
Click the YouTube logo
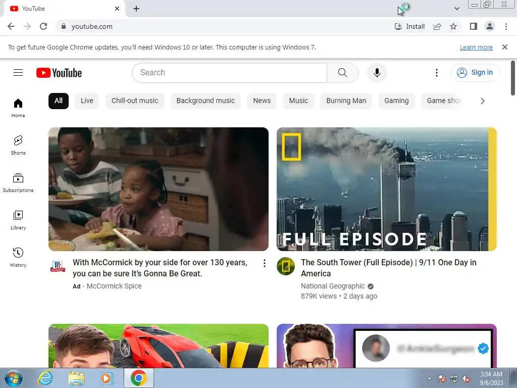59,73
